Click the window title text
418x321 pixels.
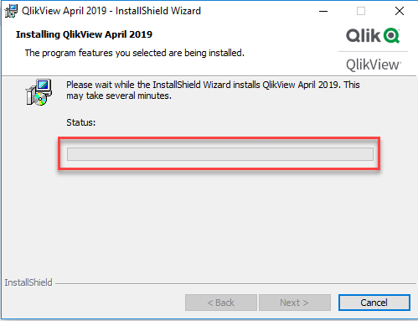point(111,11)
